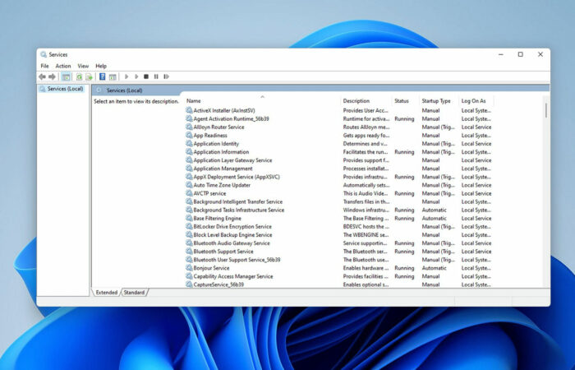This screenshot has width=575, height=370.
Task: Click gear icon beside AllJoyn Router Service
Action: 189,127
